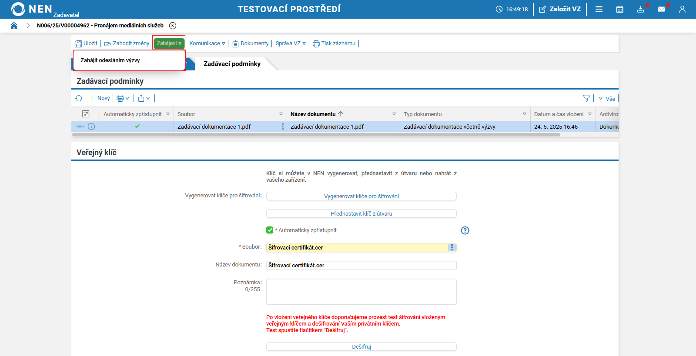This screenshot has height=356, width=696.
Task: Expand the Správa VZ menu
Action: [291, 43]
